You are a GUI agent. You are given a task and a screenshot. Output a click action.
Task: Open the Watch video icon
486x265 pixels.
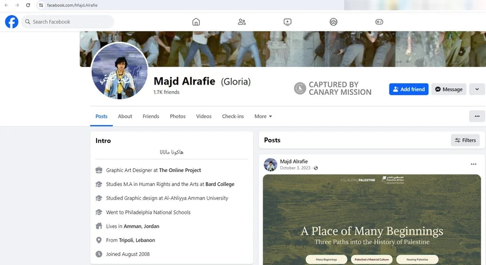click(287, 22)
